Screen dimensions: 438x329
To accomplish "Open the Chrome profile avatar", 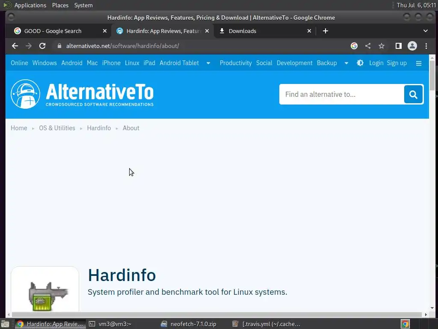I will pos(412,46).
